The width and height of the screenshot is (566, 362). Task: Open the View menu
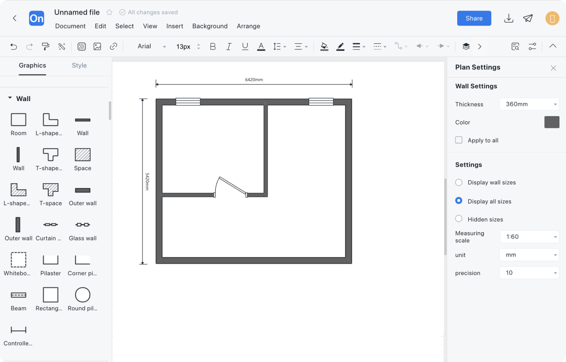coord(150,26)
